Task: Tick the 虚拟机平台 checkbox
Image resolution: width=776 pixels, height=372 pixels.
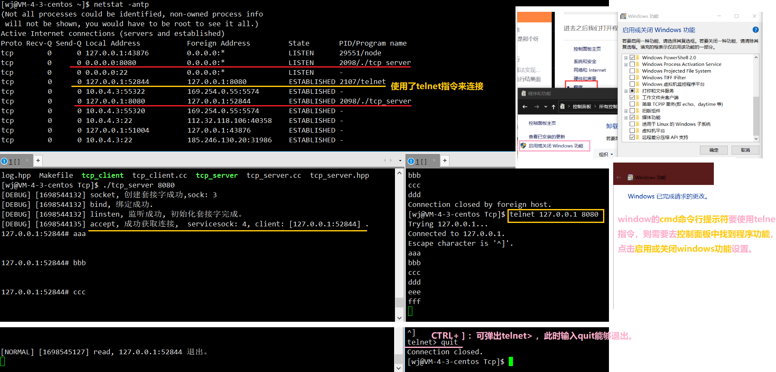Action: [x=632, y=130]
